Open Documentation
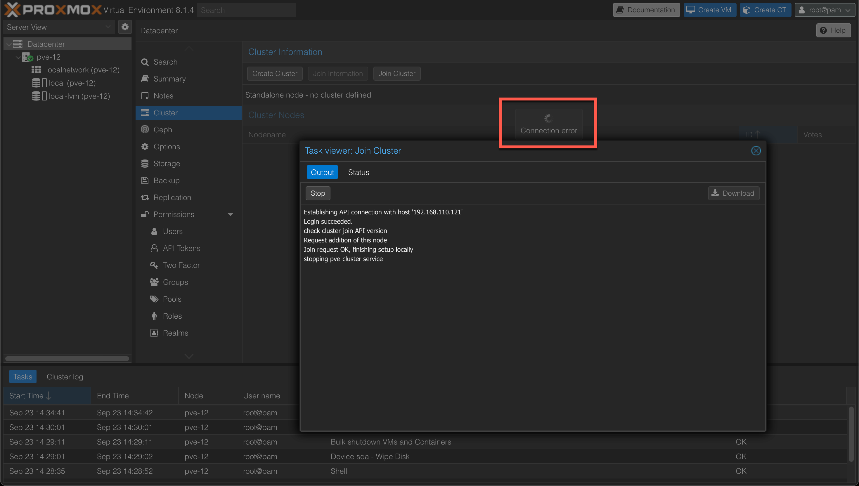The width and height of the screenshot is (859, 486). tap(646, 10)
